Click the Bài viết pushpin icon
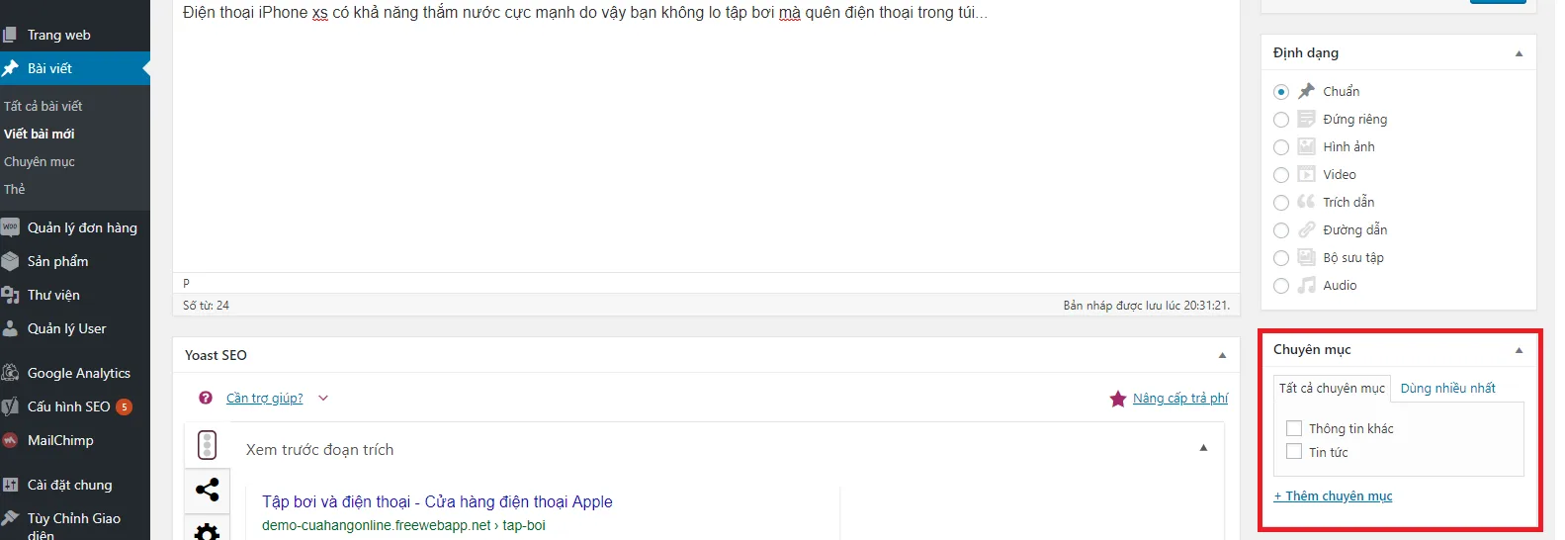The height and width of the screenshot is (540, 1565). 11,68
